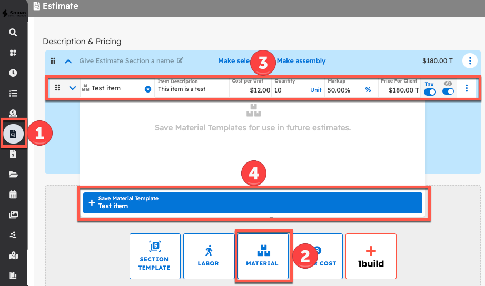Toggle the Tax switch for Test item
Viewport: 485px width, 286px height.
pyautogui.click(x=430, y=92)
